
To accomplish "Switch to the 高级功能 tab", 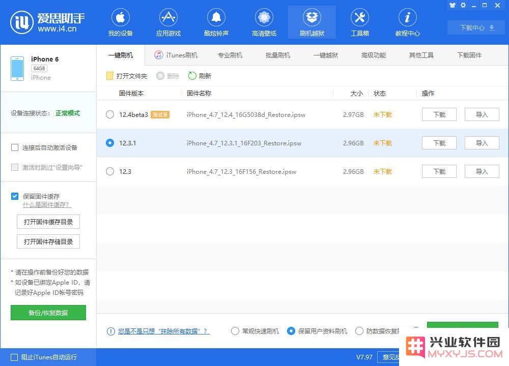I will click(x=374, y=55).
